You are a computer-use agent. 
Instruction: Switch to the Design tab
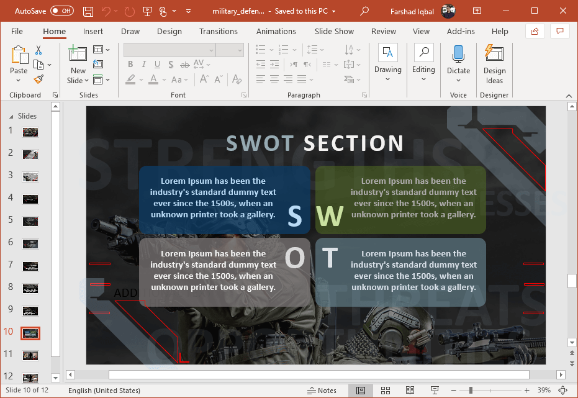tap(169, 32)
